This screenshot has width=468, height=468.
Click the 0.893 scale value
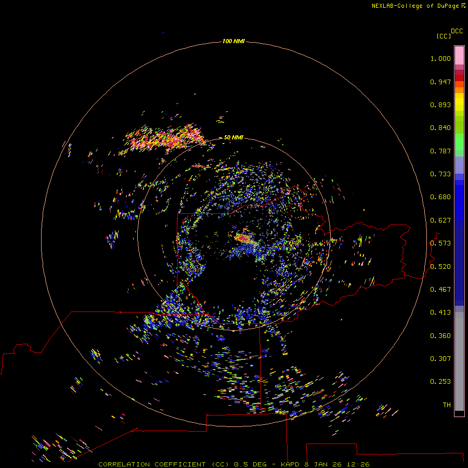[440, 105]
